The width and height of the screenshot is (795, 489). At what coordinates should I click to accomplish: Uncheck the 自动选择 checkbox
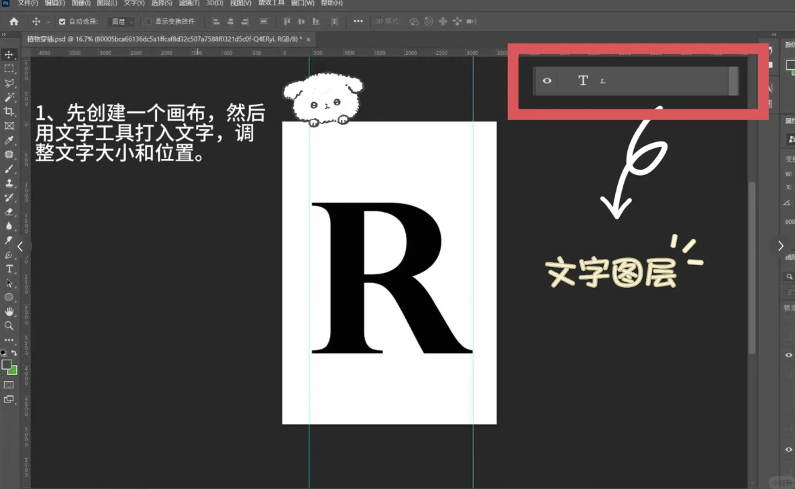point(62,21)
